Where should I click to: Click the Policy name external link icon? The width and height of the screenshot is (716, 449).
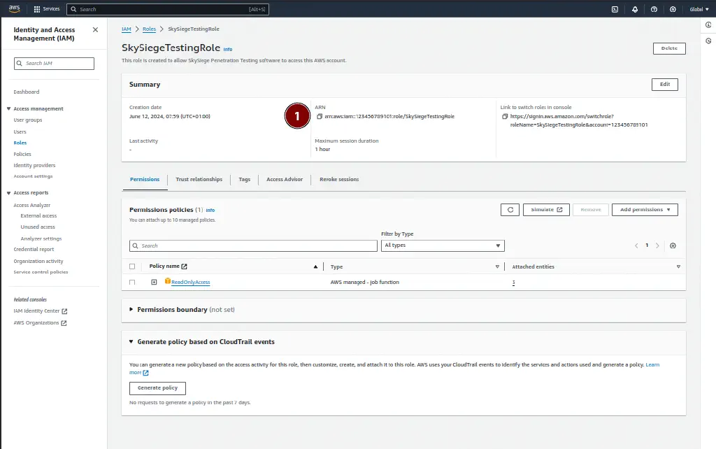184,266
